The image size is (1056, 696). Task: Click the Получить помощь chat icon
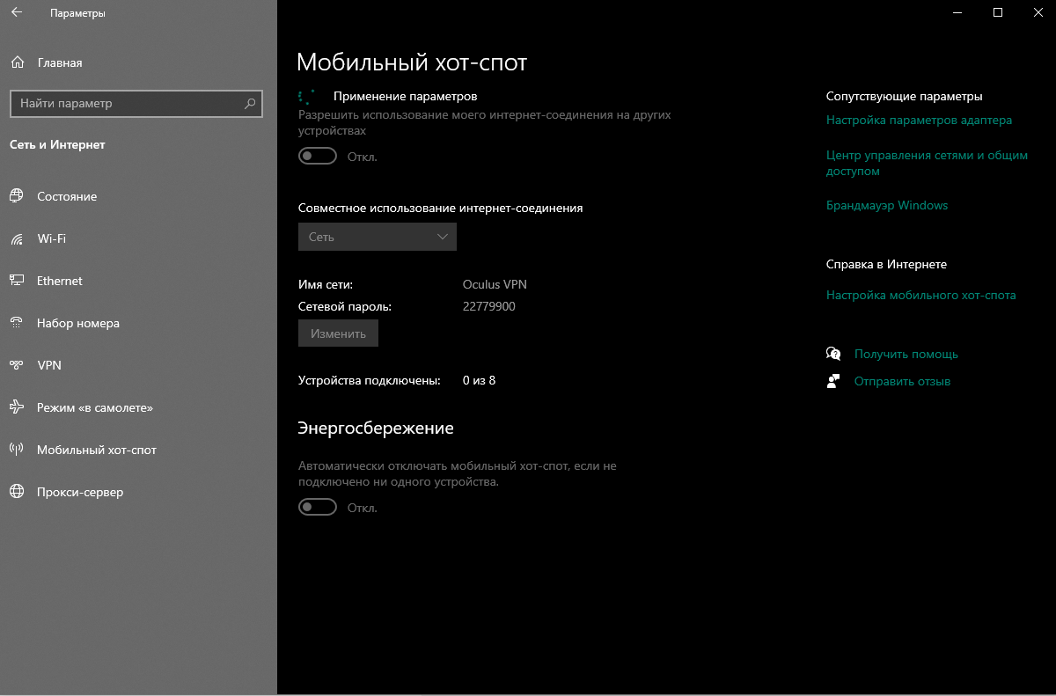pyautogui.click(x=833, y=354)
